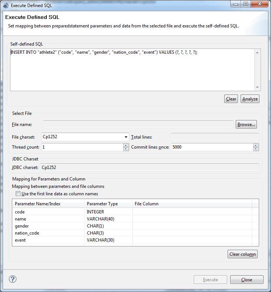Click File Column cell for 'name' row
271x292 pixels.
(x=192, y=219)
